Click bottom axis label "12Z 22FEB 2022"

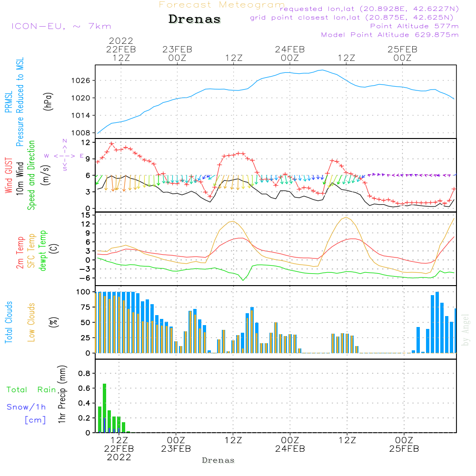(119, 449)
